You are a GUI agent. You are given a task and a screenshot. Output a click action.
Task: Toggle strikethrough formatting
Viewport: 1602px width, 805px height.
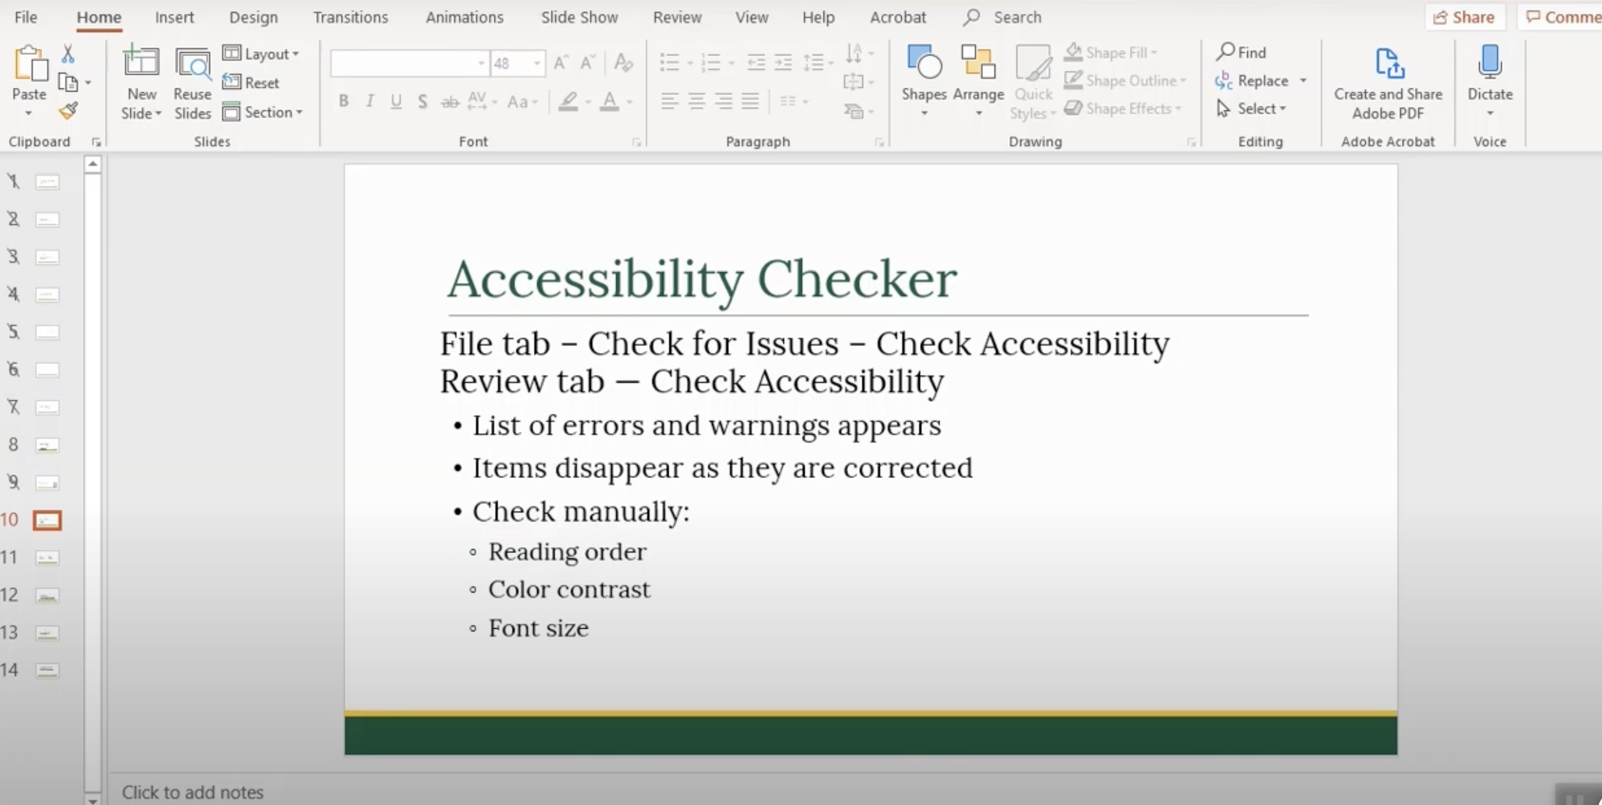tap(450, 101)
